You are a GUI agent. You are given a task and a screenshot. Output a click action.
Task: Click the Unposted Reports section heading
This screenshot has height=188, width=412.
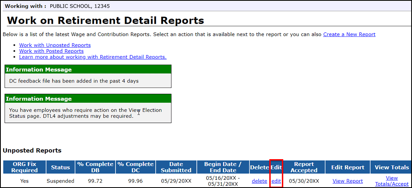[32, 150]
